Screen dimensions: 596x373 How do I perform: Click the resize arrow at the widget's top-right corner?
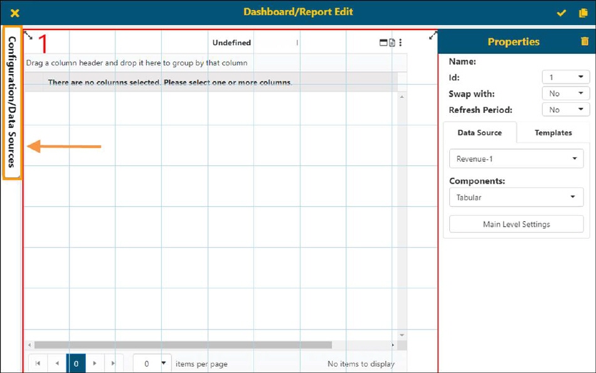pos(432,36)
